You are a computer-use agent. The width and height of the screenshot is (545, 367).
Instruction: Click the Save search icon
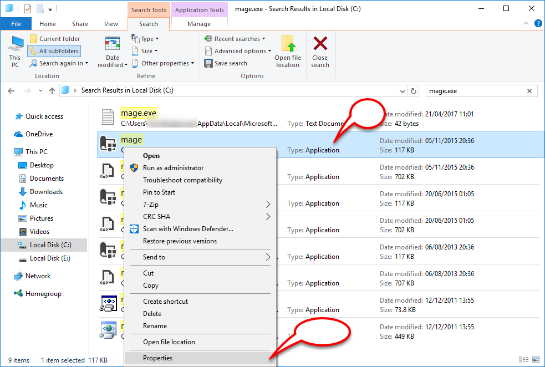[208, 63]
